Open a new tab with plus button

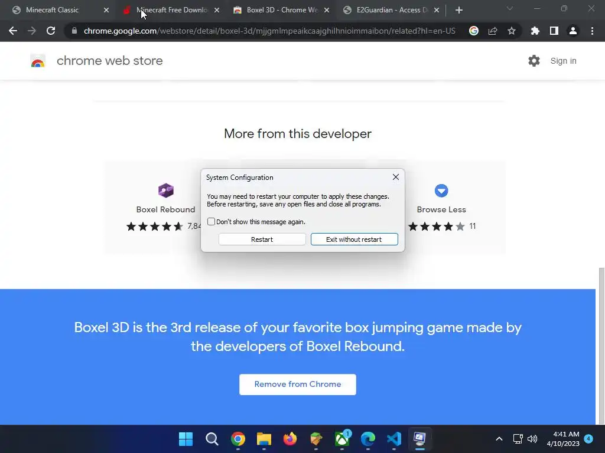point(458,10)
